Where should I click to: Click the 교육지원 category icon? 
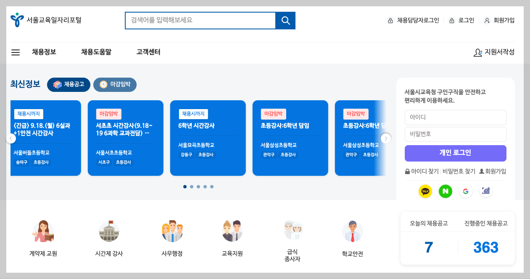pyautogui.click(x=232, y=230)
